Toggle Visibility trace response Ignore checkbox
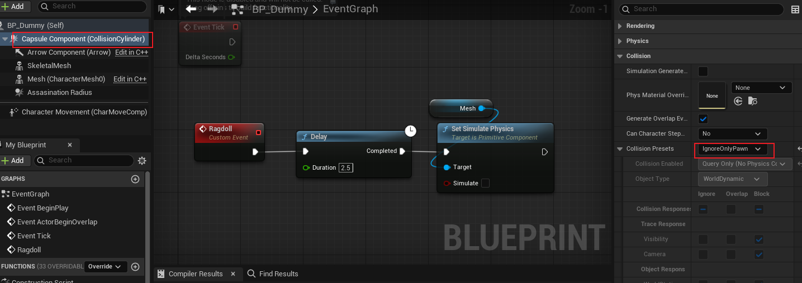This screenshot has width=802, height=283. (703, 239)
